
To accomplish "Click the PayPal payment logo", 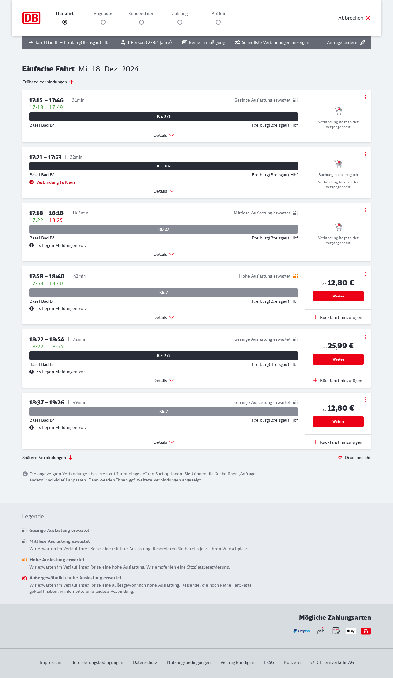I will click(x=302, y=631).
